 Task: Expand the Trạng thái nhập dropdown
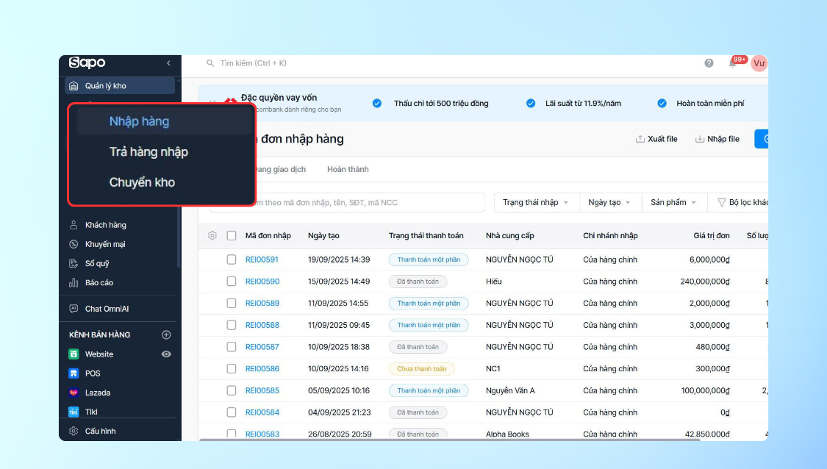(535, 202)
